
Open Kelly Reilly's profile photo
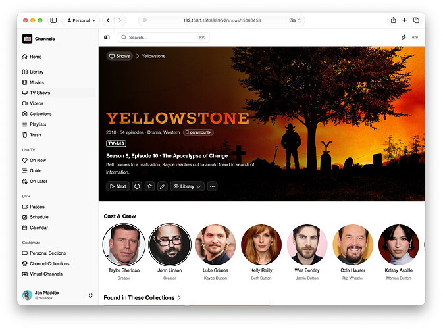tap(261, 245)
